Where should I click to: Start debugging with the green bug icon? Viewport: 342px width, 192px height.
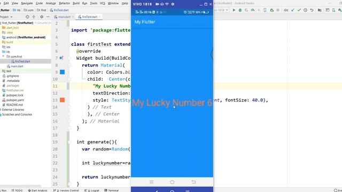240,10
